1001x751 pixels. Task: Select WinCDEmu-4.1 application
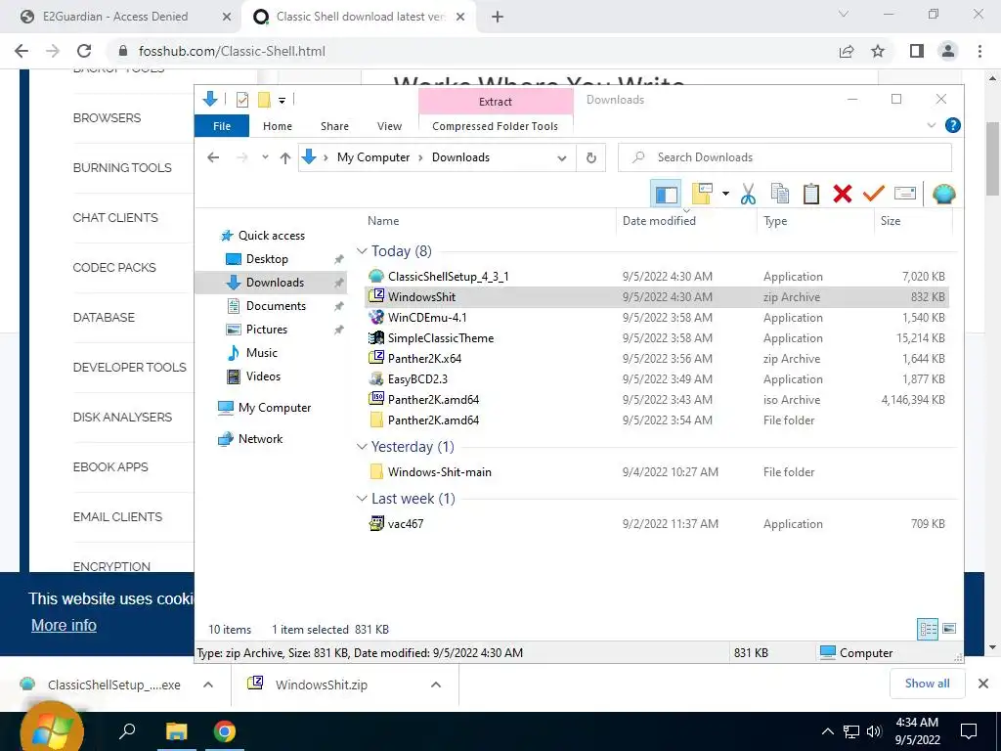pyautogui.click(x=657, y=318)
